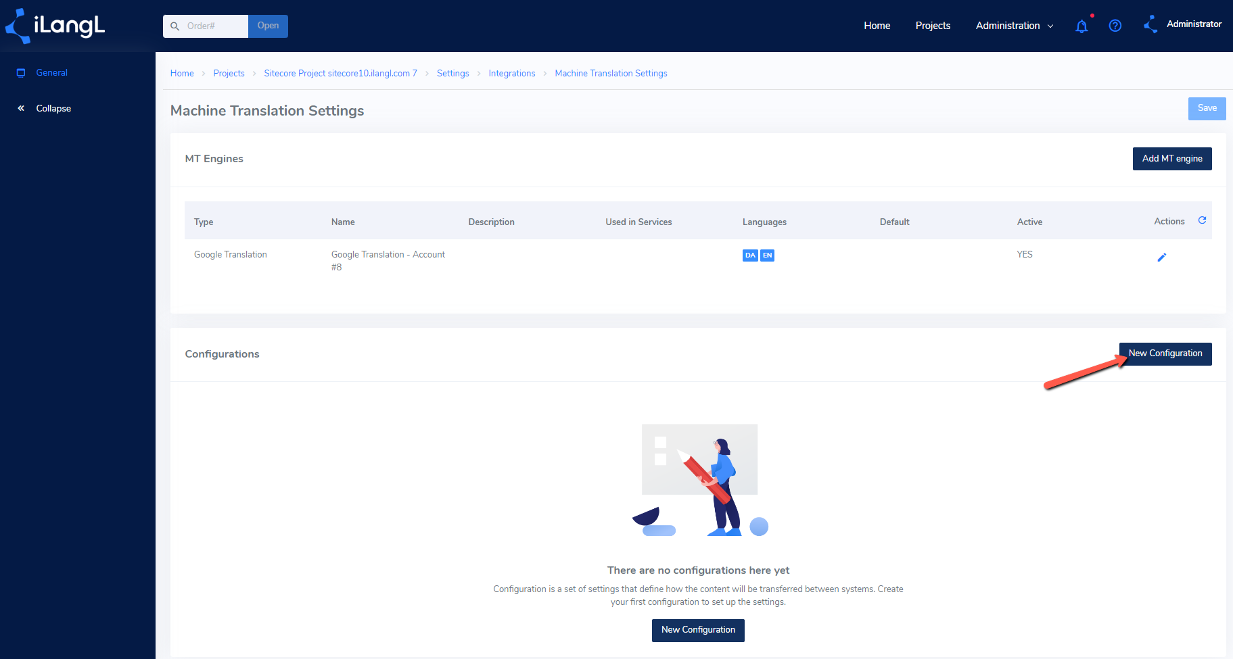Image resolution: width=1233 pixels, height=659 pixels.
Task: Click the empty configurations illustration
Action: (700, 480)
